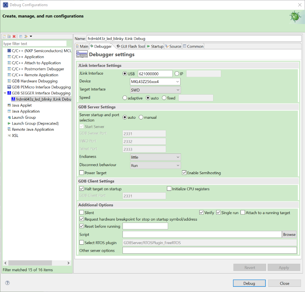Switch to the Common tab
The height and width of the screenshot is (292, 305).
193,46
